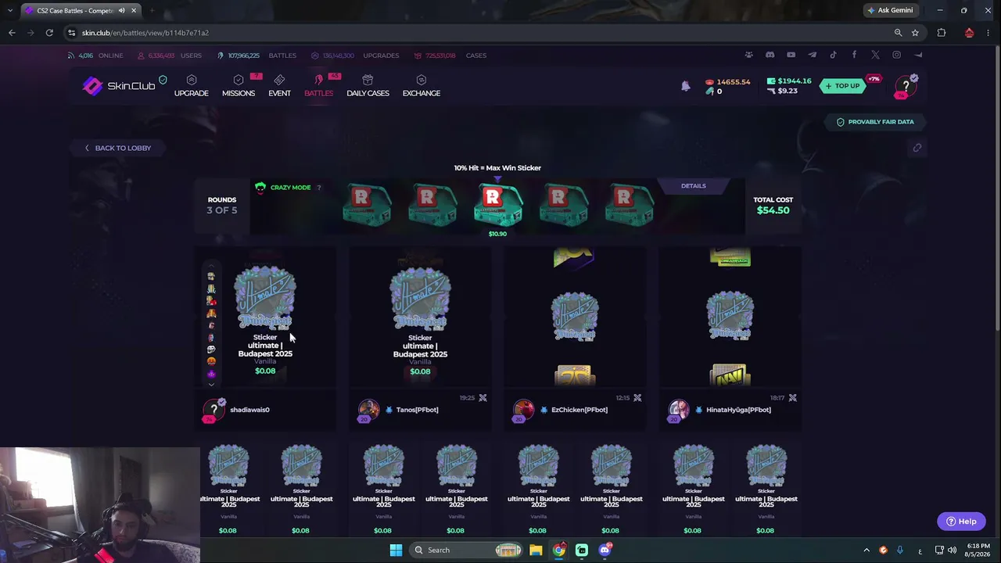Go to the Exchange section
The width and height of the screenshot is (1001, 563).
click(x=422, y=86)
